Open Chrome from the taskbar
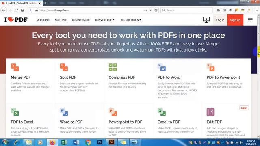 (88, 142)
